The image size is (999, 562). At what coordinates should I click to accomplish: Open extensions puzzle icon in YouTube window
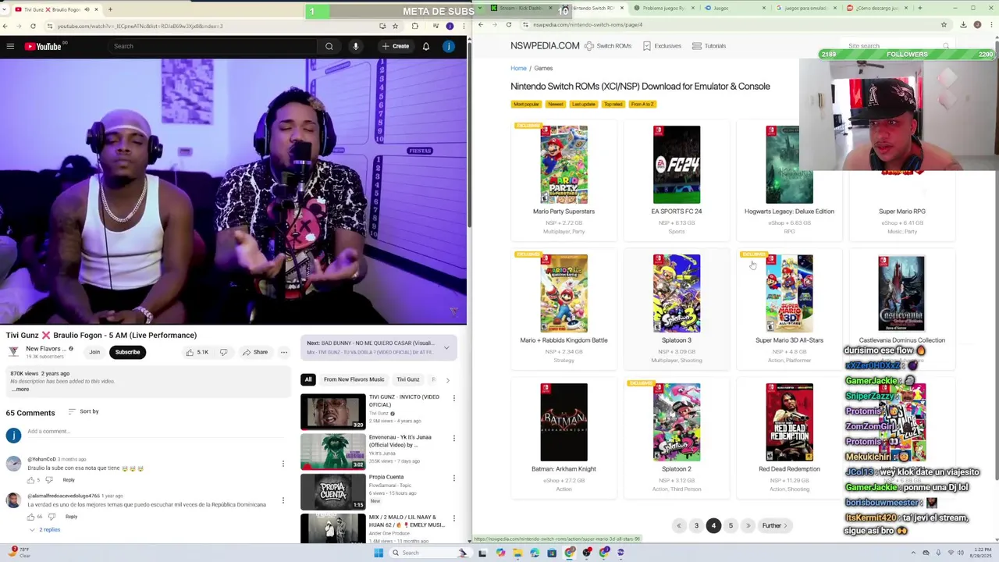[x=415, y=26]
